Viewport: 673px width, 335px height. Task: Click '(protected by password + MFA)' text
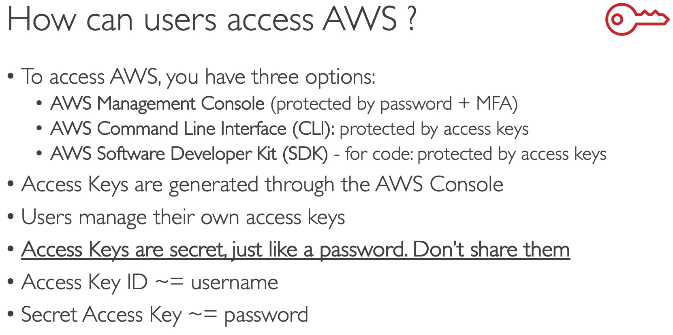[394, 104]
